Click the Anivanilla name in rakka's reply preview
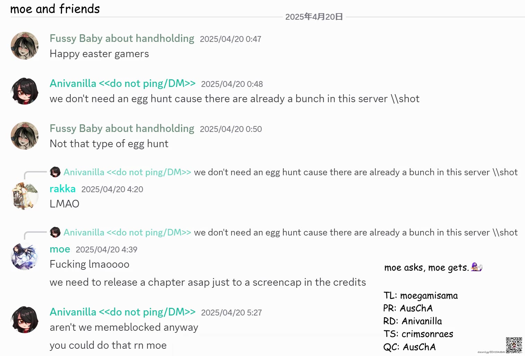The image size is (525, 356). click(x=127, y=172)
